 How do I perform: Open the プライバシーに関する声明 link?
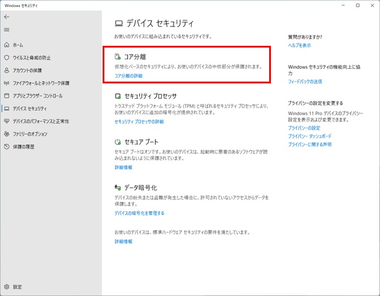click(310, 144)
